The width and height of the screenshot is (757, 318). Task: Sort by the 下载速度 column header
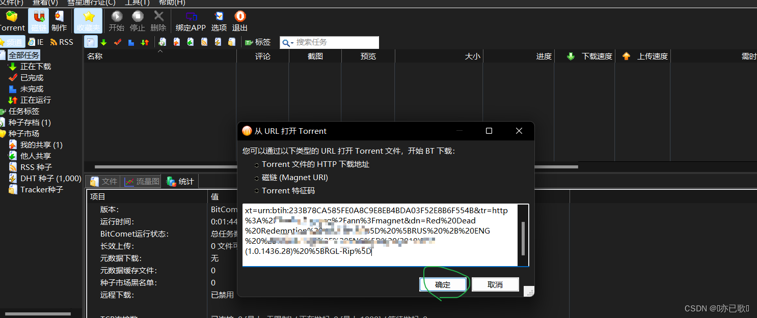coord(585,56)
